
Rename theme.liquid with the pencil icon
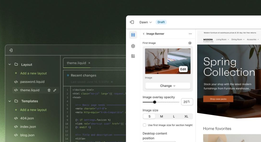55,90
